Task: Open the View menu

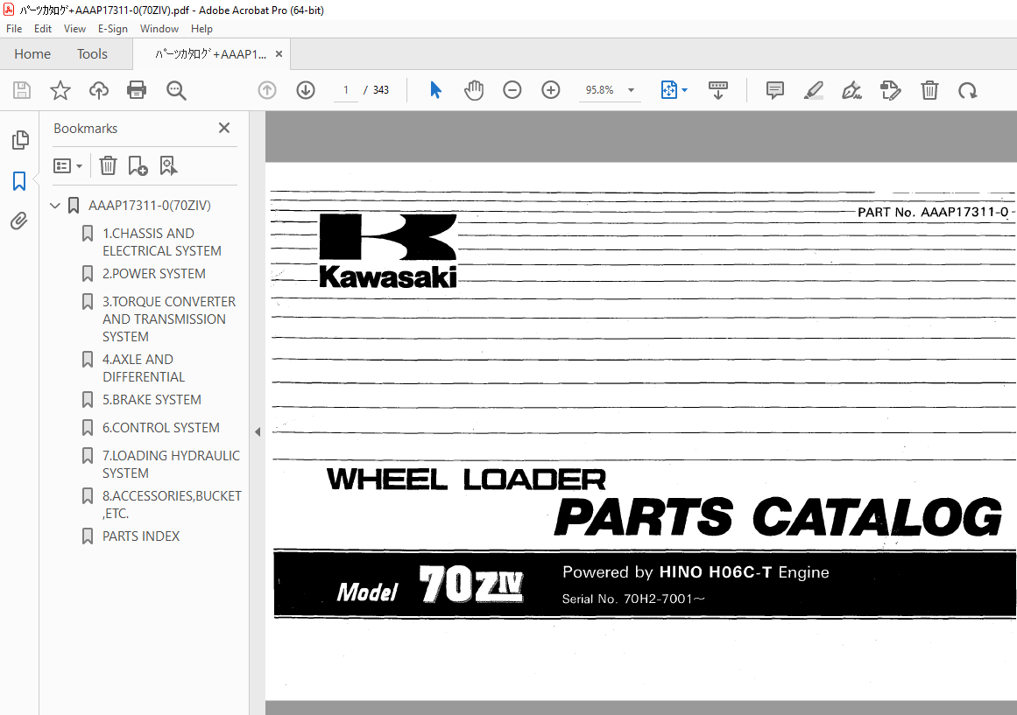Action: pos(74,29)
